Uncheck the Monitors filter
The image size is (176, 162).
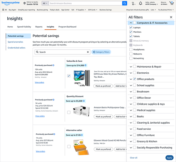click(131, 32)
